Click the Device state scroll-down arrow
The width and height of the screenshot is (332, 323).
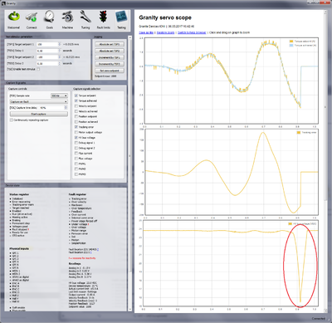(130, 309)
